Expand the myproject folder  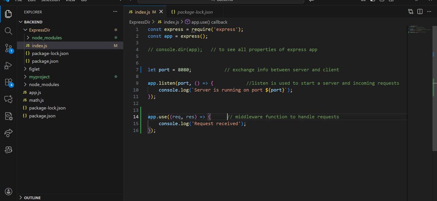click(x=26, y=77)
